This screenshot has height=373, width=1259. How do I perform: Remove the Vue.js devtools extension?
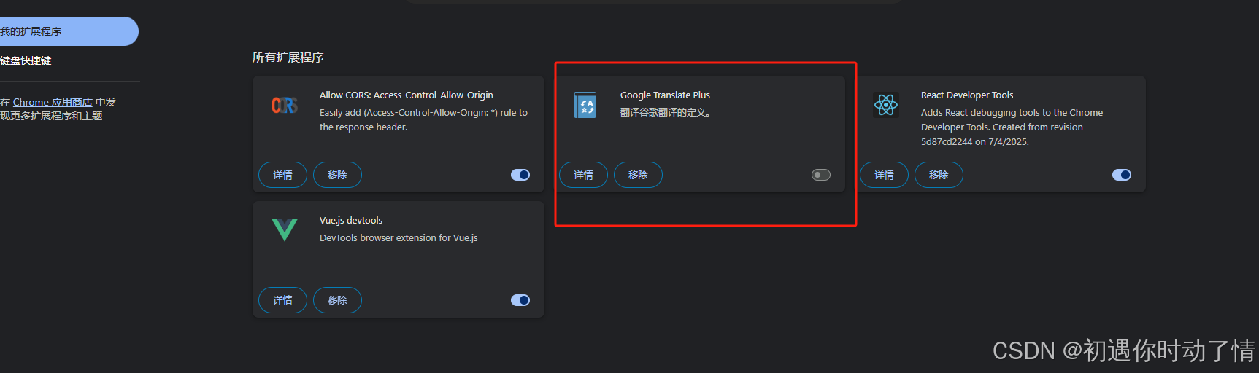point(337,300)
